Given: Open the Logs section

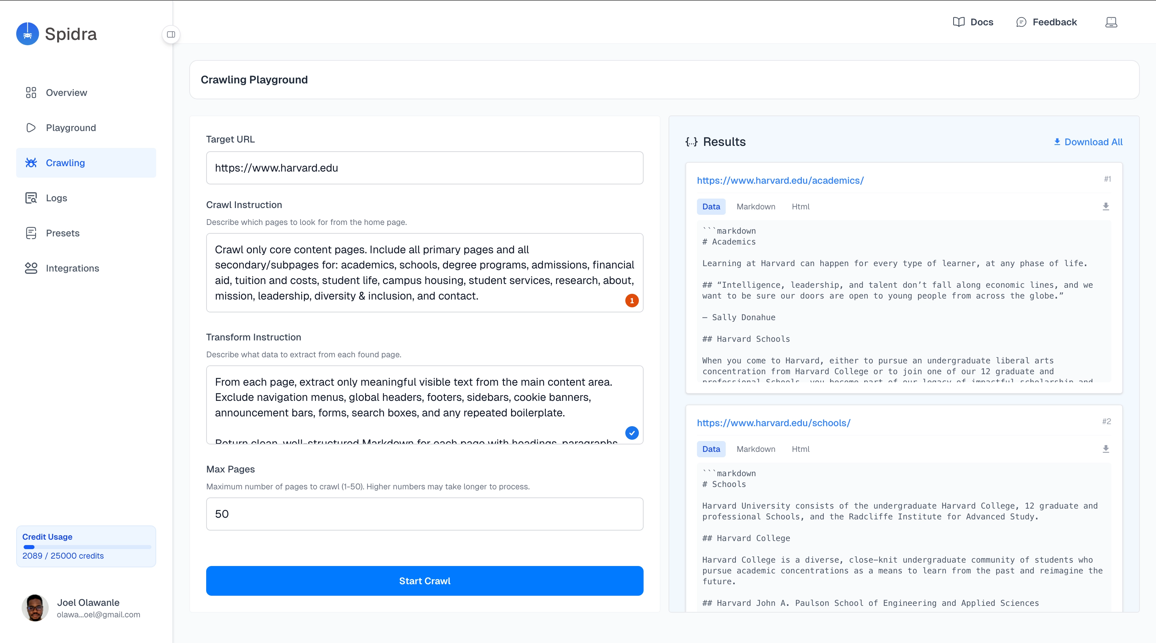Looking at the screenshot, I should (x=56, y=198).
